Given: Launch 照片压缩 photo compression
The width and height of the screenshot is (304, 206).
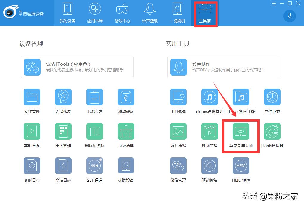Looking at the screenshot, I should (x=178, y=131).
